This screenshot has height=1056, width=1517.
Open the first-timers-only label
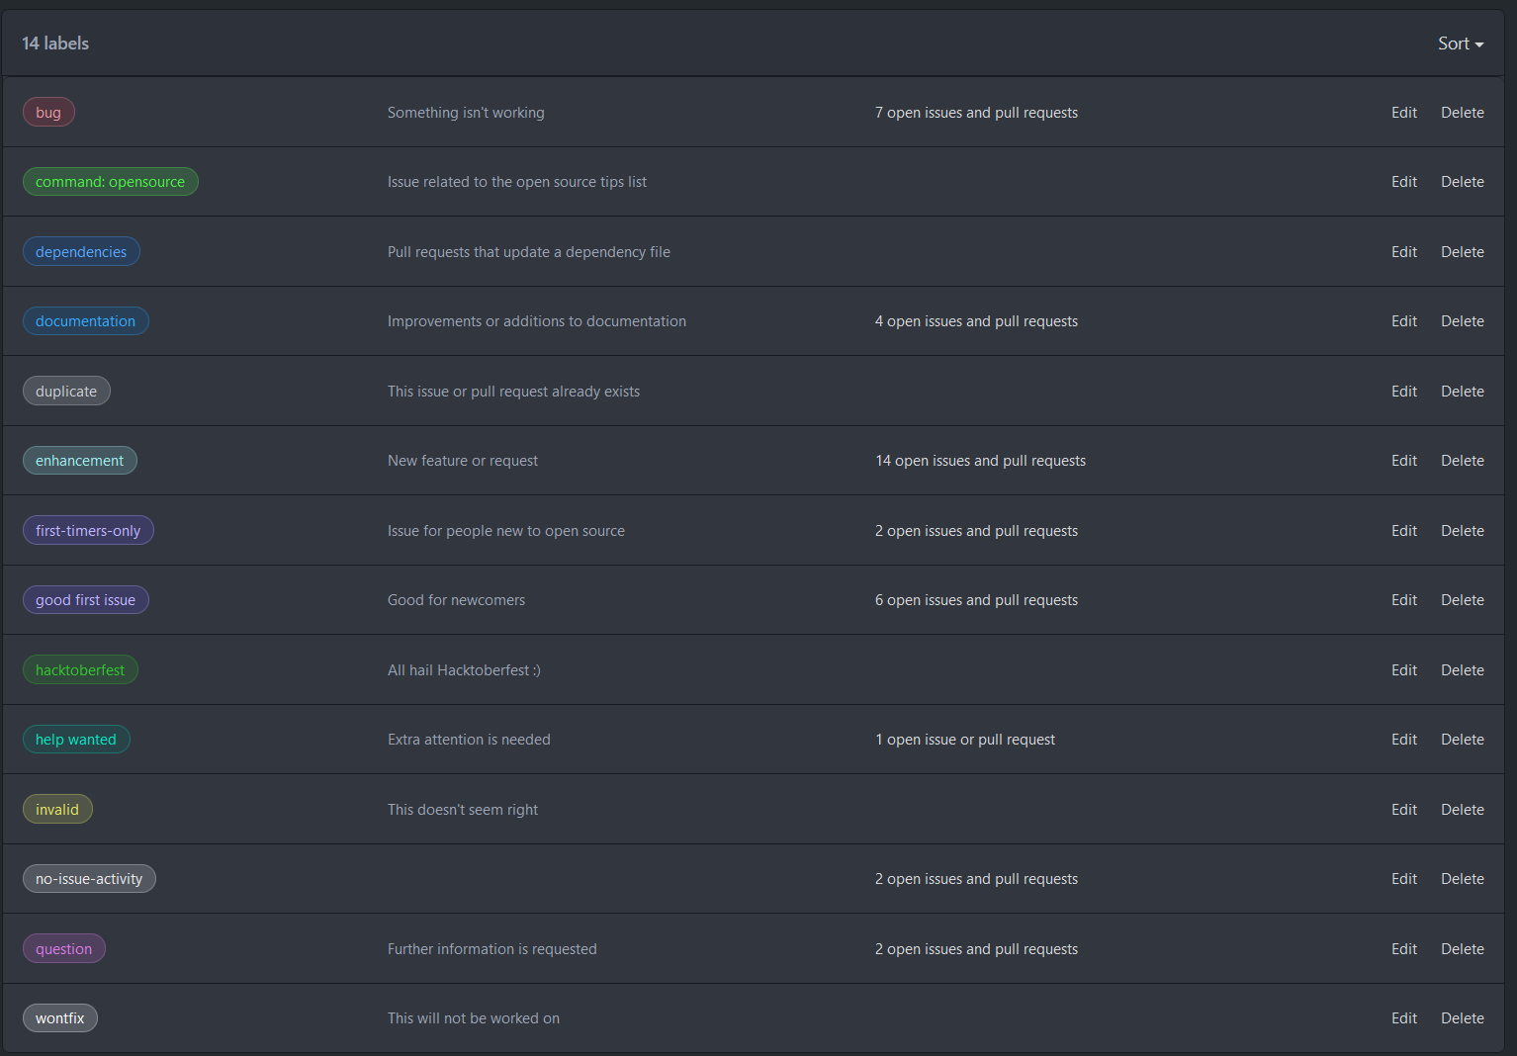pyautogui.click(x=88, y=530)
